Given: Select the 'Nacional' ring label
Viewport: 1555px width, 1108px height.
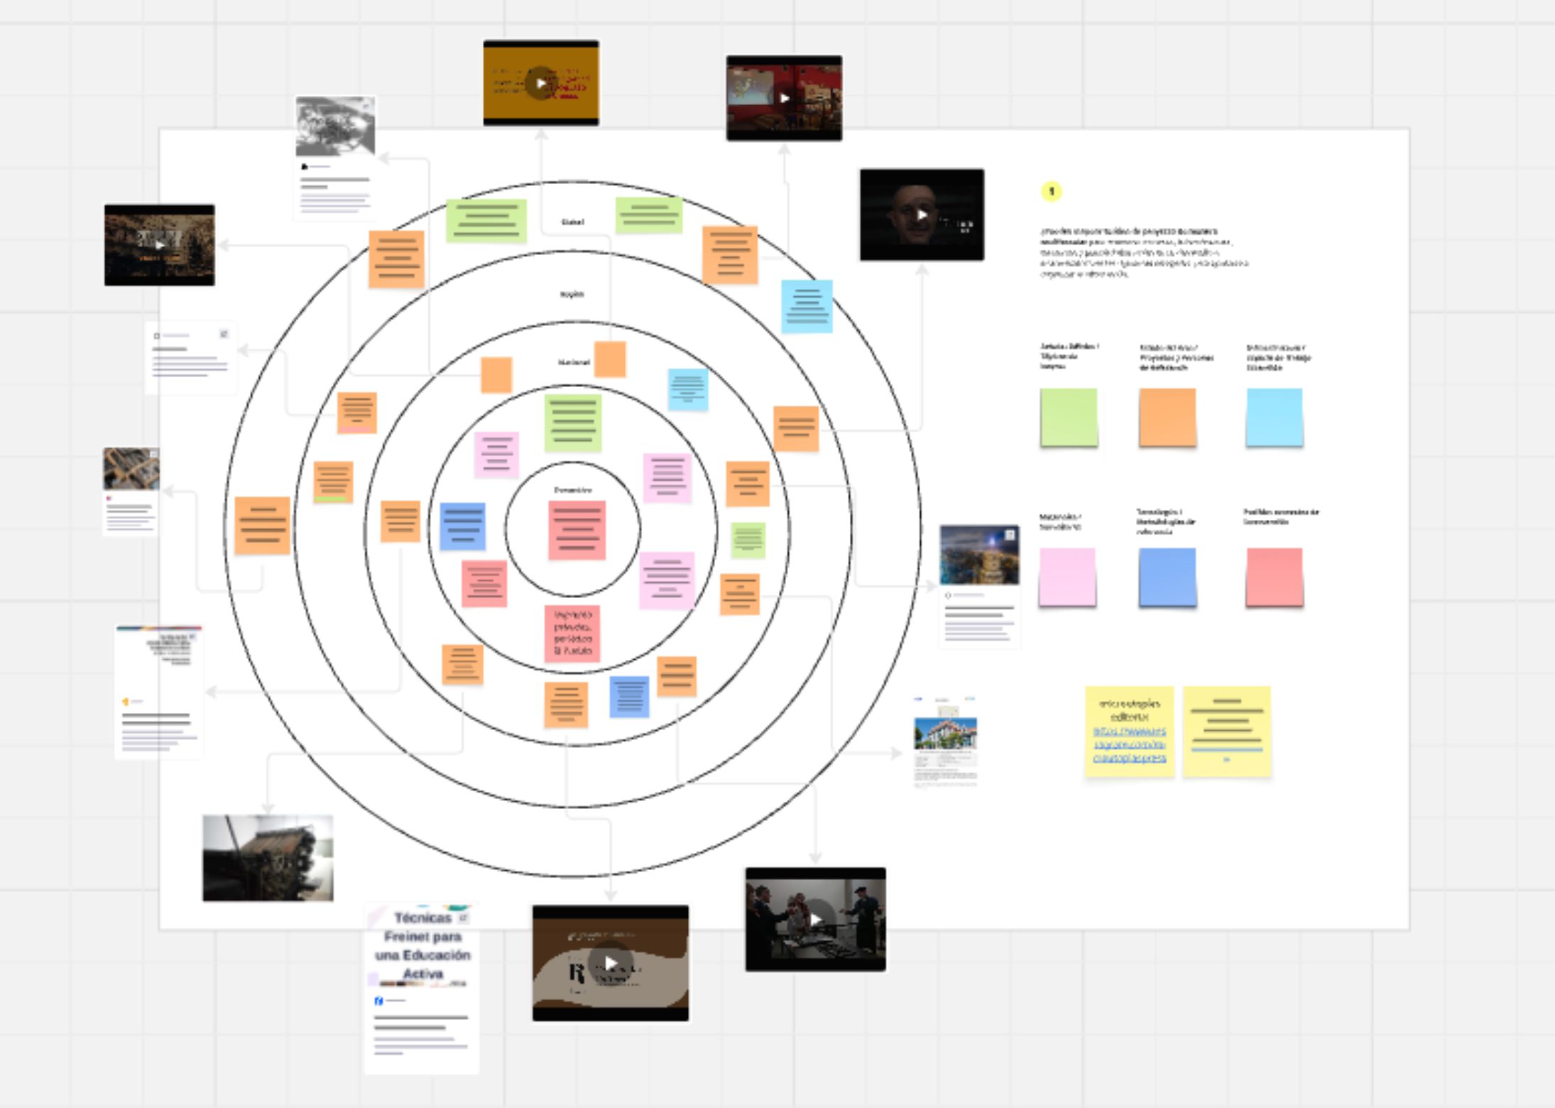Looking at the screenshot, I should point(573,362).
